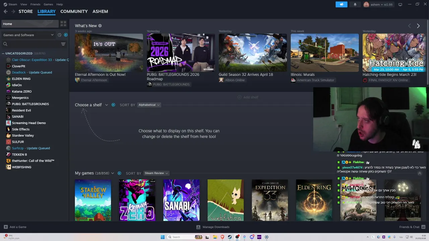The height and width of the screenshot is (241, 429).
Task: Click the TEKKEN 8 icon in list
Action: point(8,155)
